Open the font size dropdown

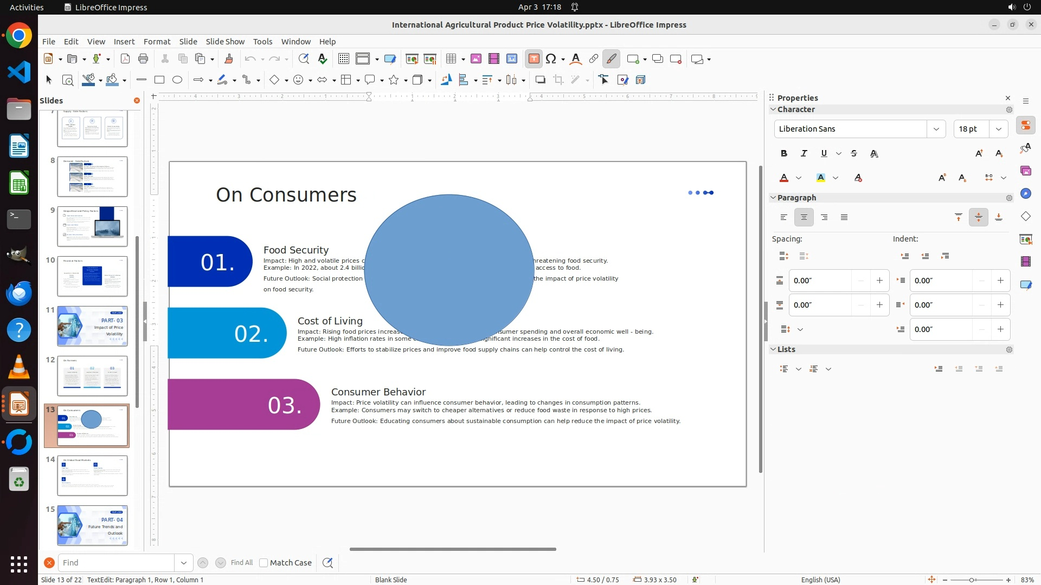click(998, 129)
